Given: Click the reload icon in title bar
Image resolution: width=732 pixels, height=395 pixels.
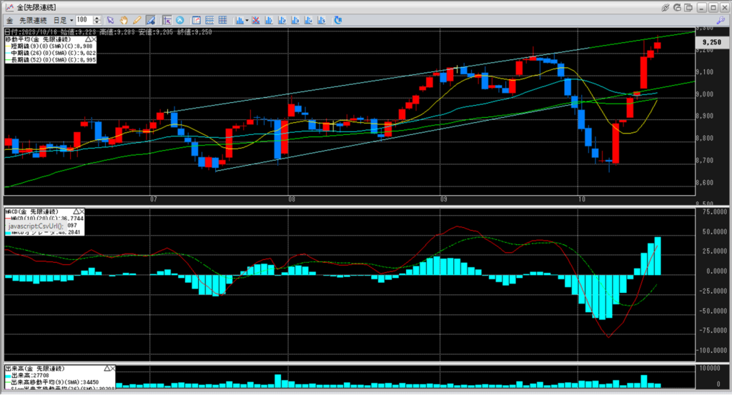Looking at the screenshot, I should pyautogui.click(x=677, y=6).
